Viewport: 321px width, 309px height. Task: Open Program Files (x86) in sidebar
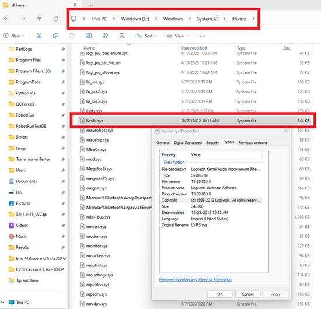click(33, 71)
